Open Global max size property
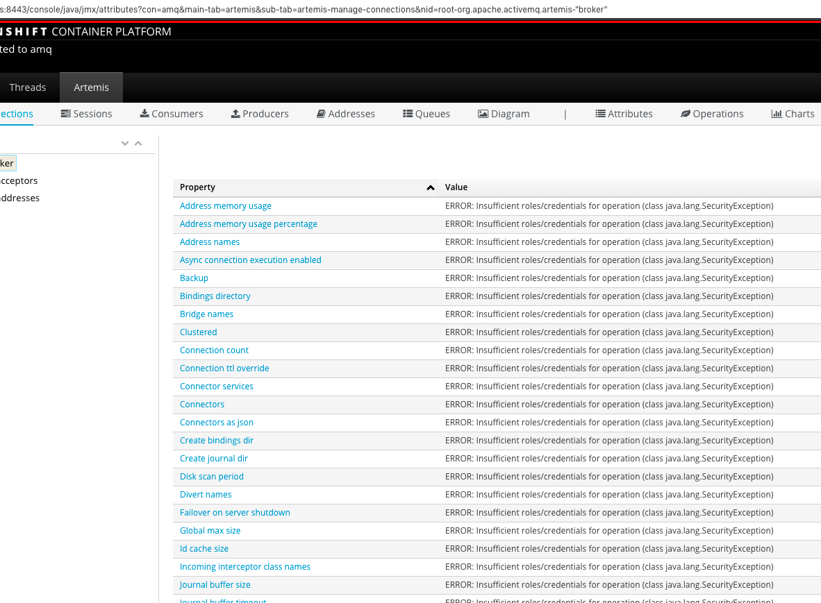The height and width of the screenshot is (603, 821). click(x=210, y=531)
